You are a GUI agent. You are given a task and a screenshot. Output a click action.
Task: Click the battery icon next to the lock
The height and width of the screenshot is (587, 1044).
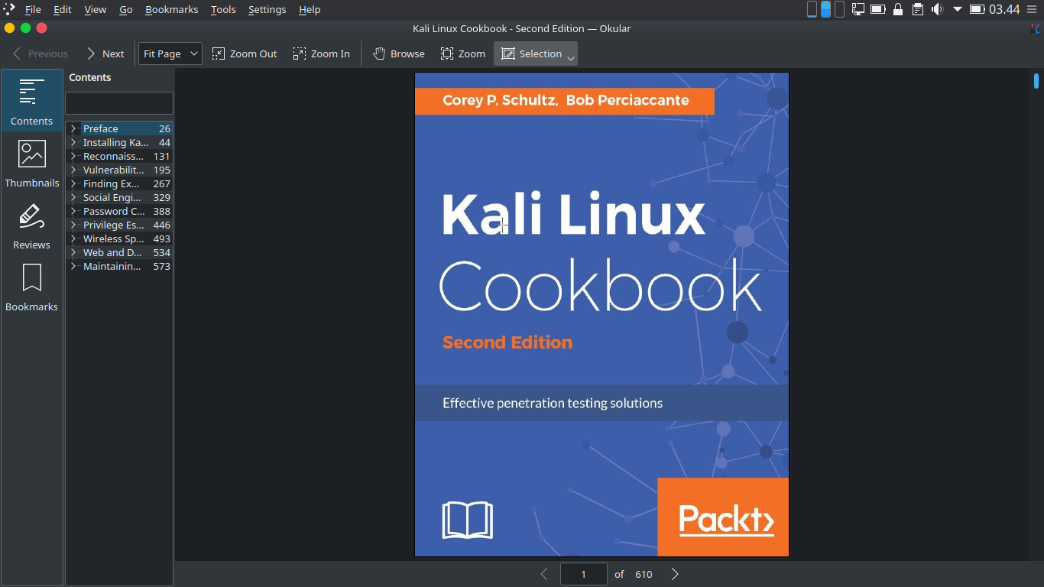tap(878, 9)
